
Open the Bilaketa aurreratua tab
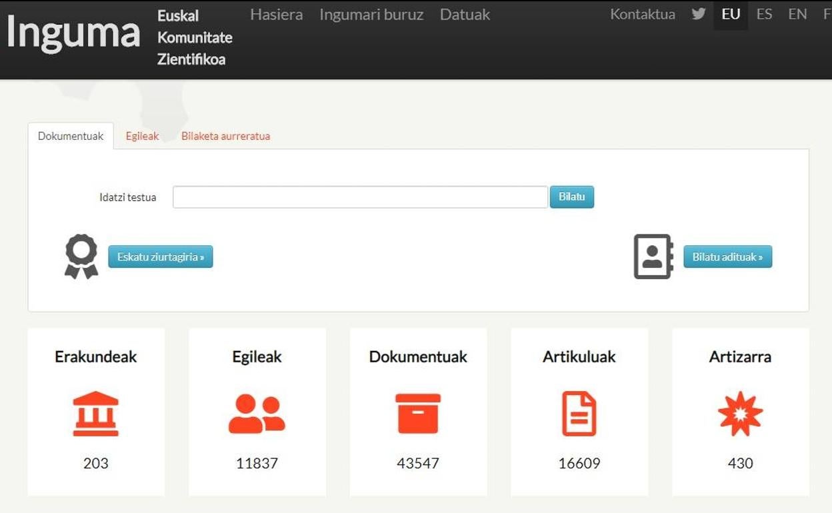225,136
